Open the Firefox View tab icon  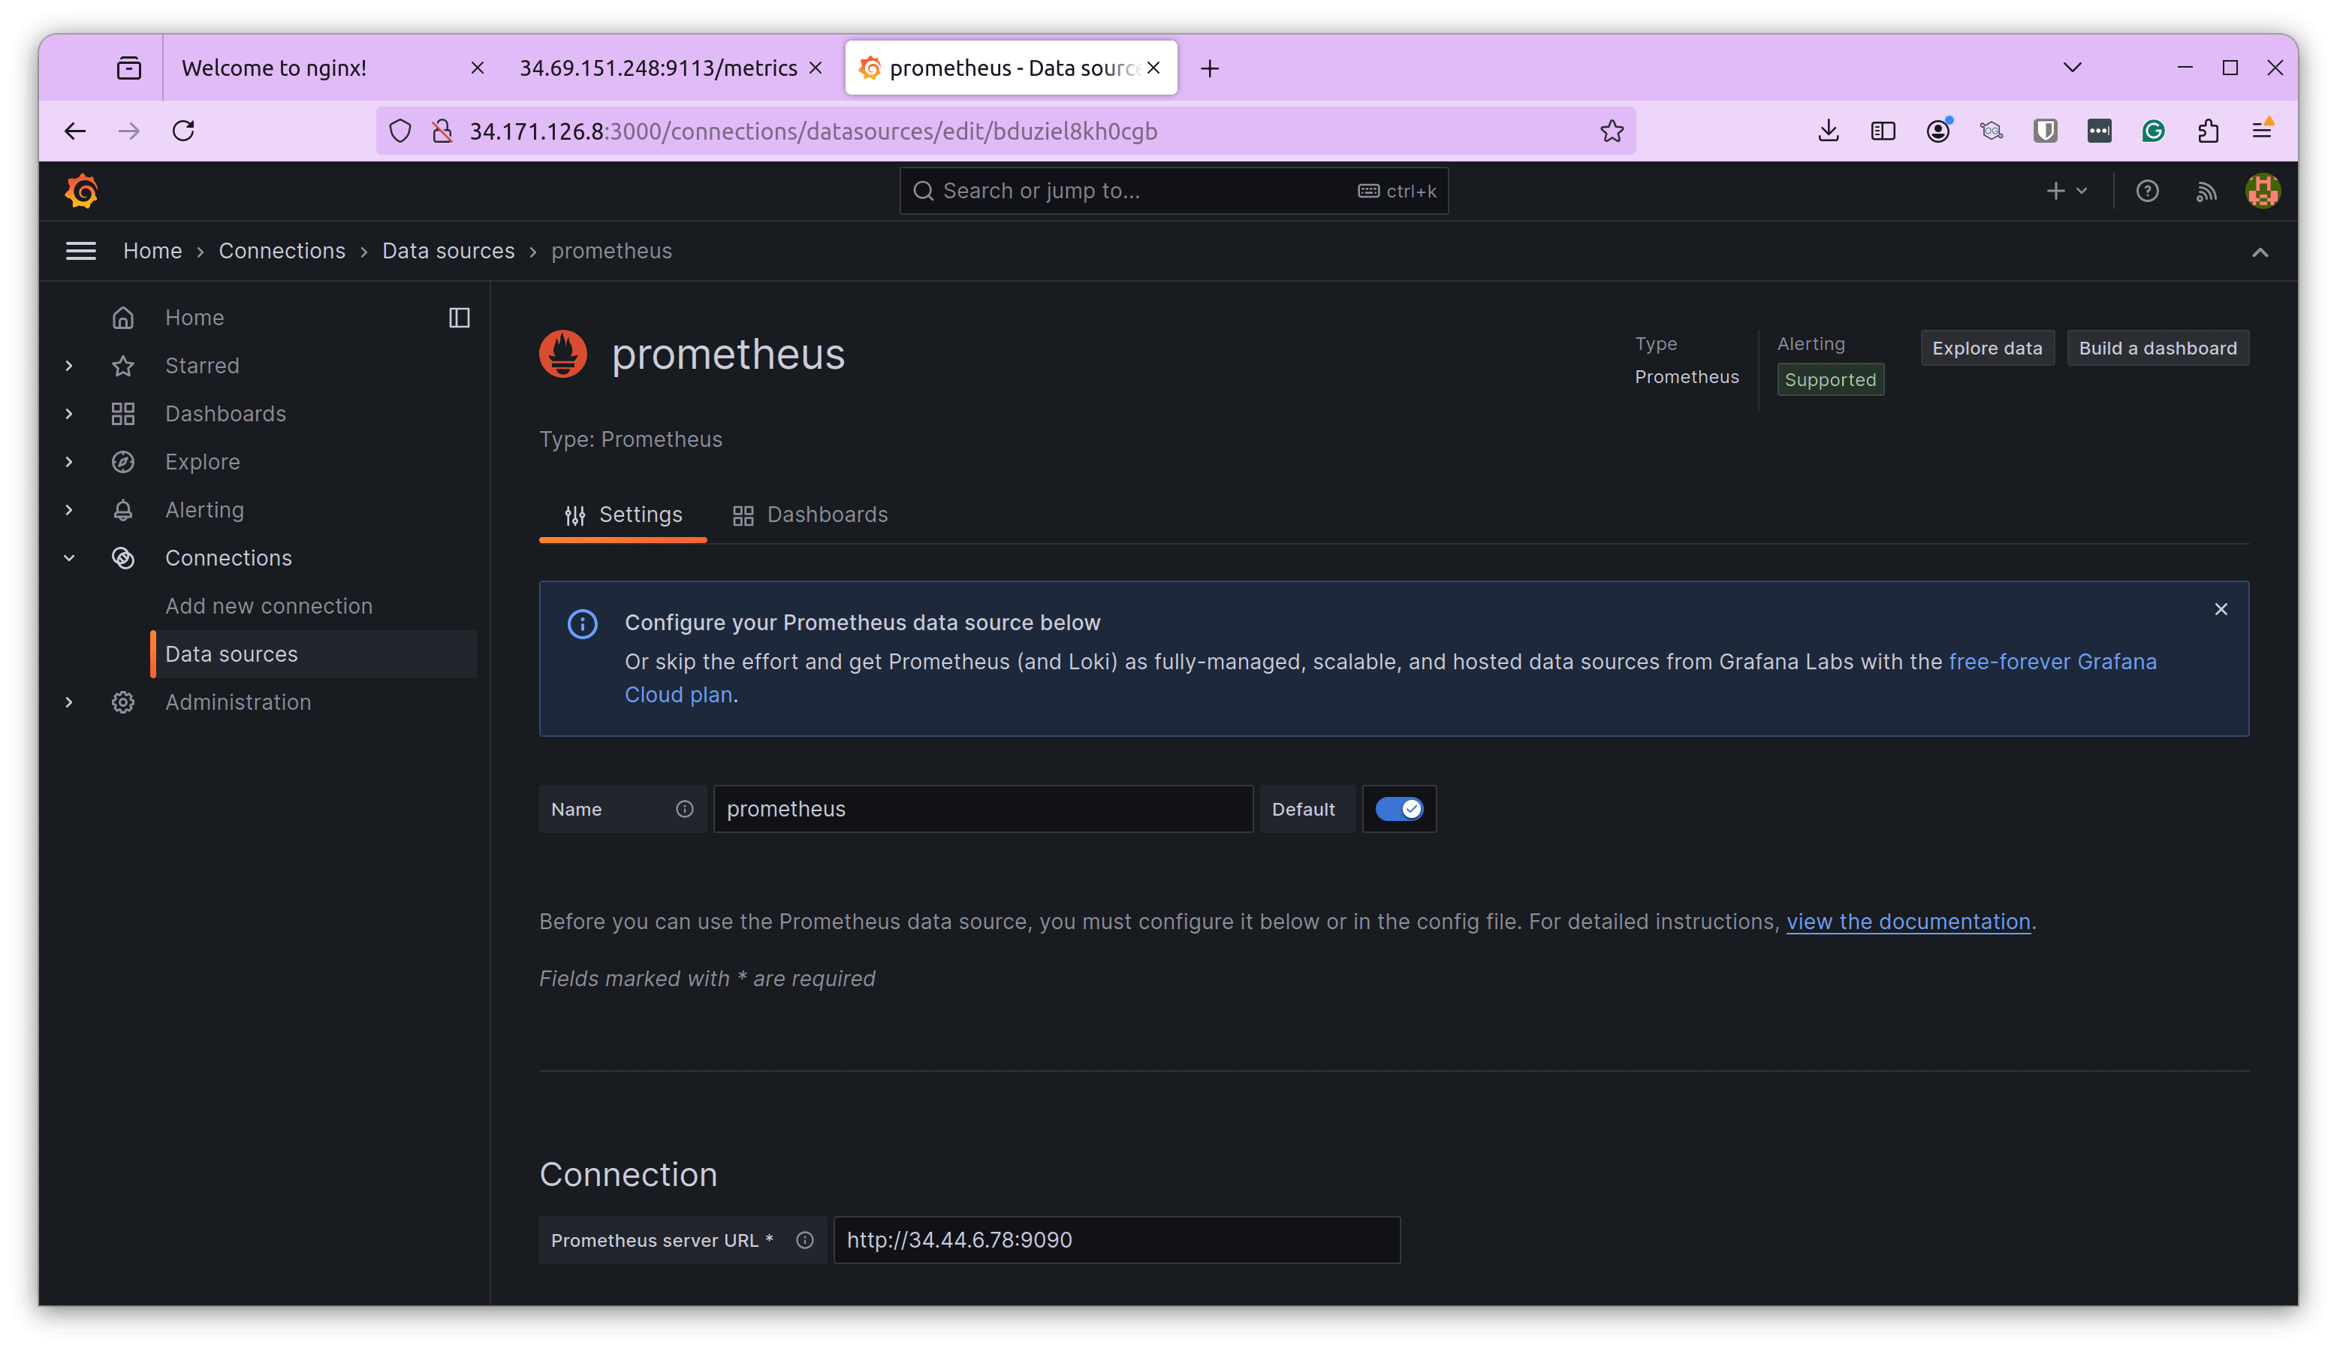pyautogui.click(x=128, y=68)
